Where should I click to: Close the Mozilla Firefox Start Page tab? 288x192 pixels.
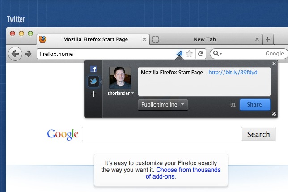(x=144, y=39)
